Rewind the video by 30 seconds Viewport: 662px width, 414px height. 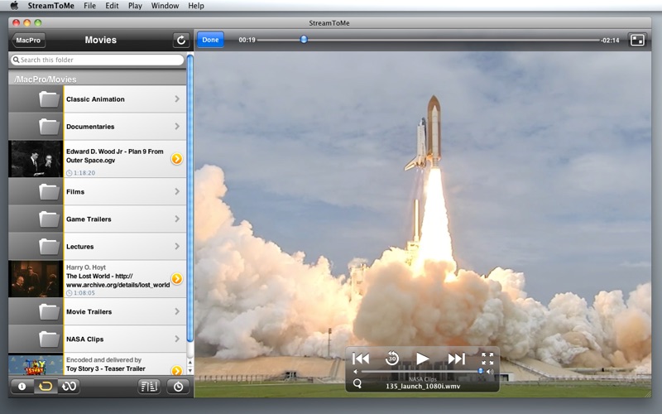pos(392,359)
